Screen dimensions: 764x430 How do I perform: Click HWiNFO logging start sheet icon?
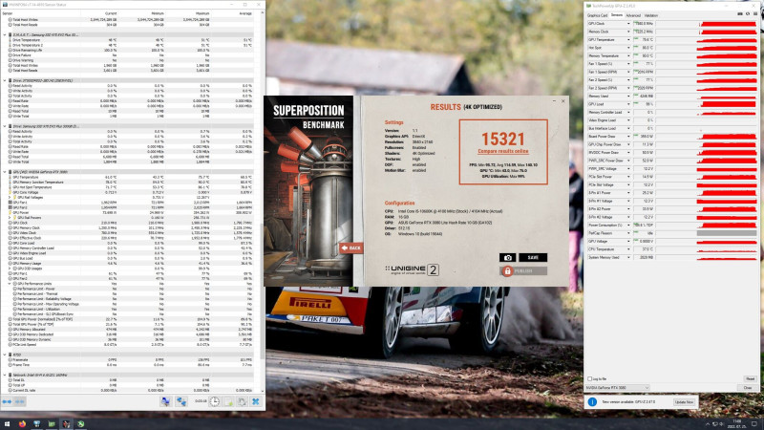228,401
